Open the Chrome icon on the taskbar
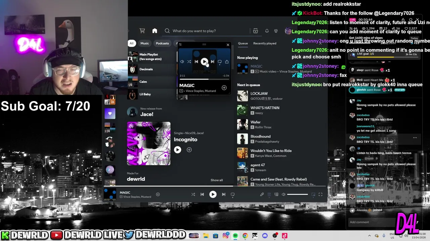This screenshot has height=241, width=430. click(245, 236)
